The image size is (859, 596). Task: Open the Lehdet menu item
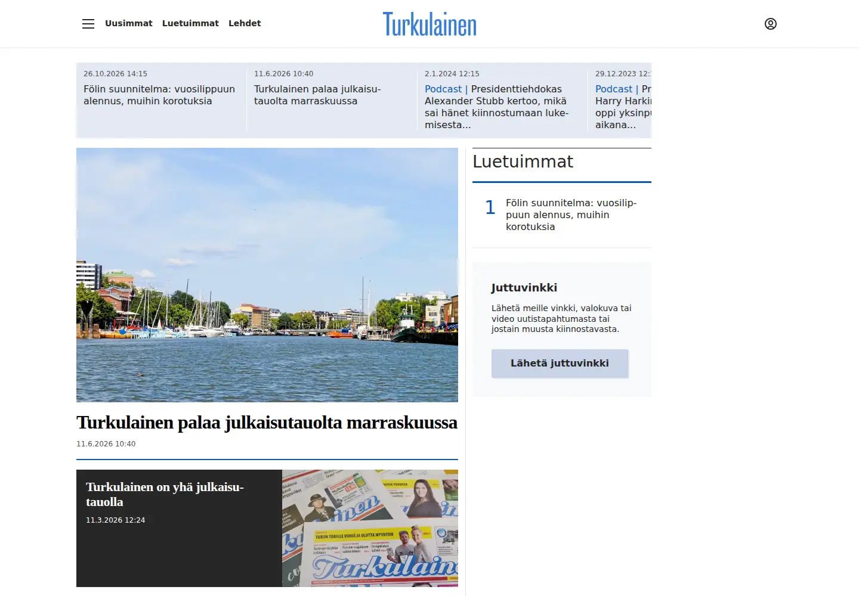click(x=245, y=23)
